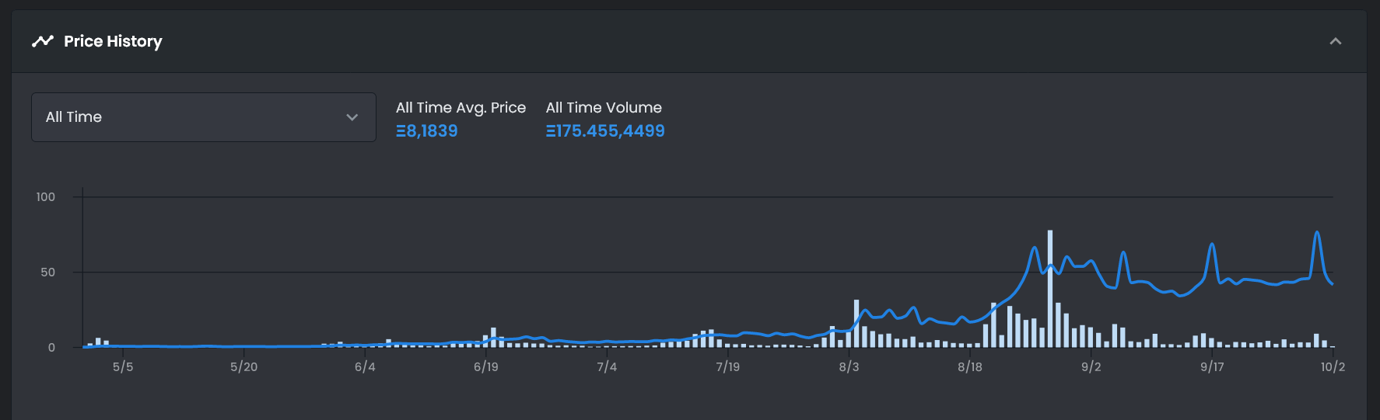Click the Price History trend line icon
1380x420 pixels.
(x=43, y=41)
